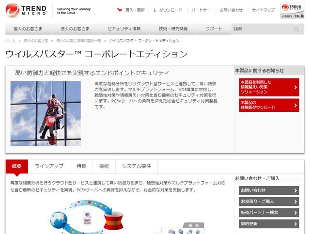Viewport: 310px width, 234px height.
Task: Click the red download arrow icon
Action: [x=155, y=10]
